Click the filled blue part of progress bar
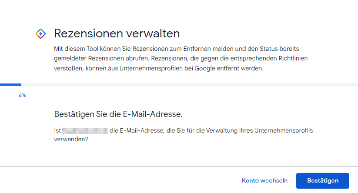 pos(10,85)
